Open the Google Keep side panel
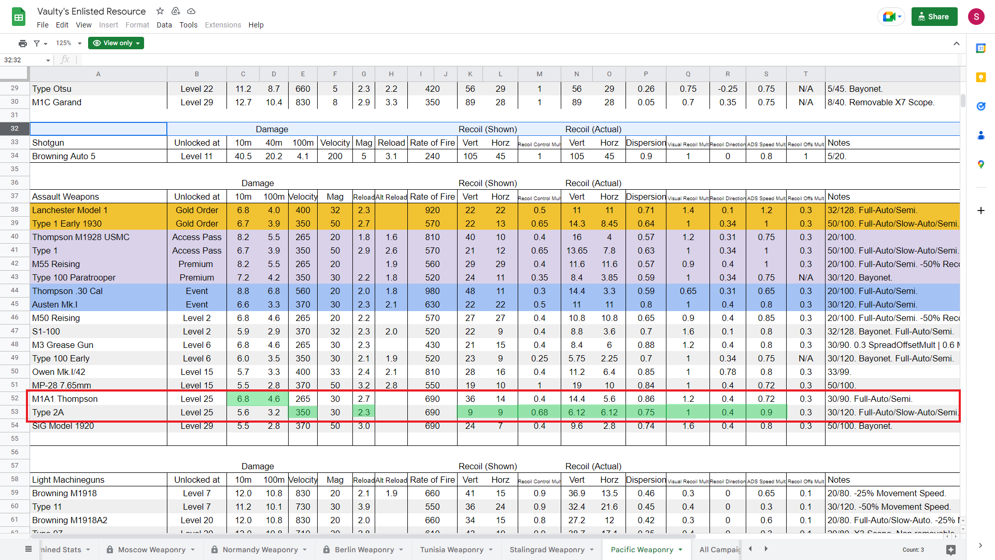This screenshot has height=560, width=995. coord(980,77)
